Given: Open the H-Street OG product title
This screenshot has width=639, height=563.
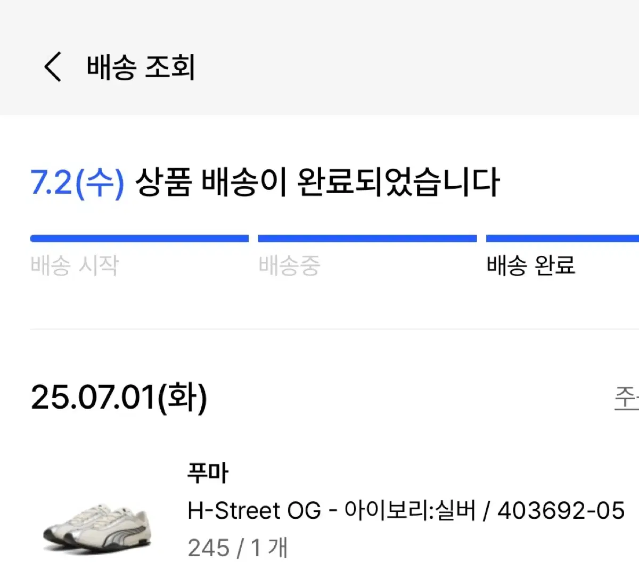Looking at the screenshot, I should [x=255, y=511].
